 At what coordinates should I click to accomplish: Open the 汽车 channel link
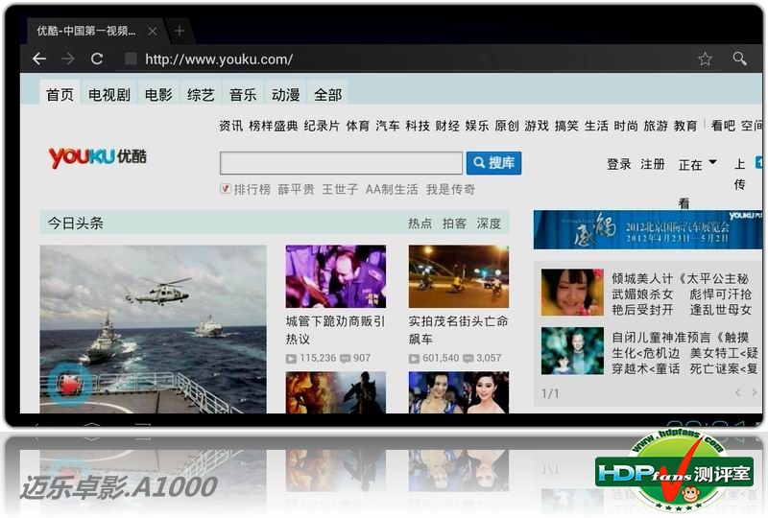click(388, 126)
